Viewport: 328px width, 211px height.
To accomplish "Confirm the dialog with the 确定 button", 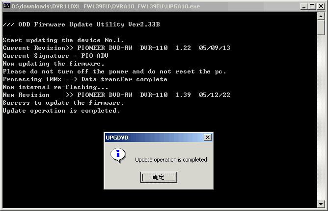I will (159, 177).
